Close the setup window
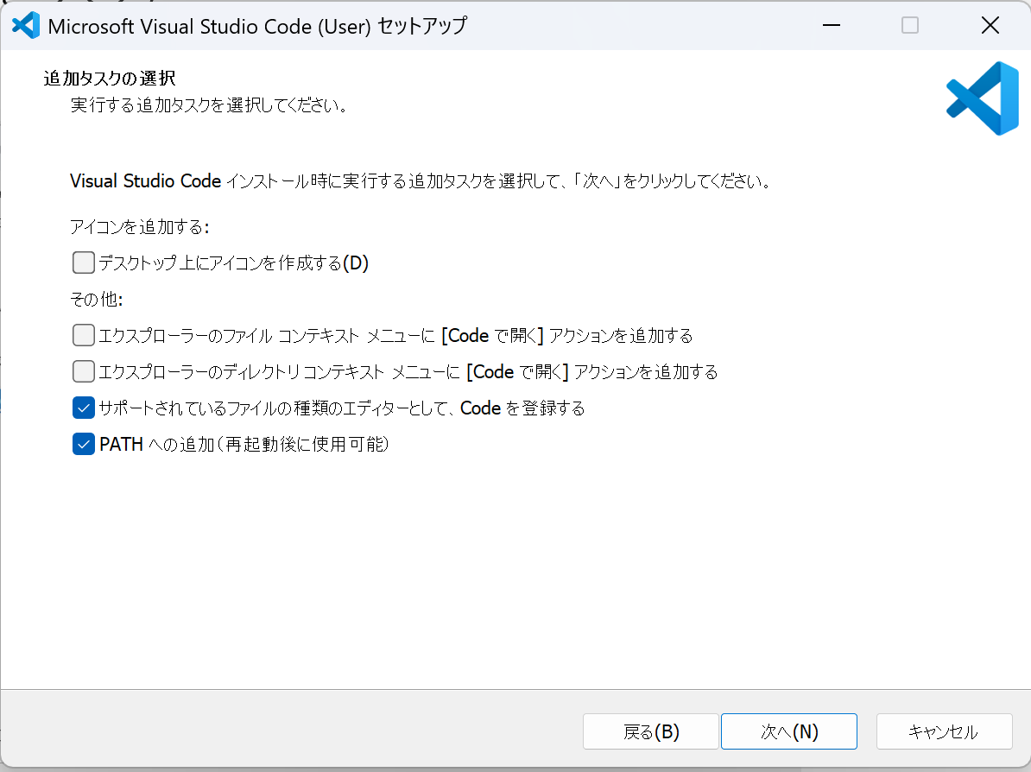Viewport: 1031px width, 772px height. 990,26
